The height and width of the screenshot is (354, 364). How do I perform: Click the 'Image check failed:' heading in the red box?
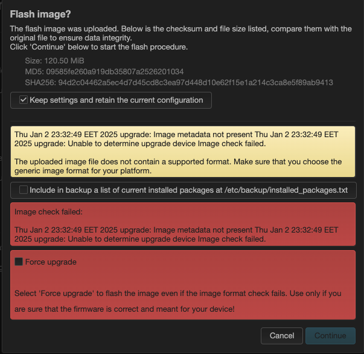pos(48,212)
